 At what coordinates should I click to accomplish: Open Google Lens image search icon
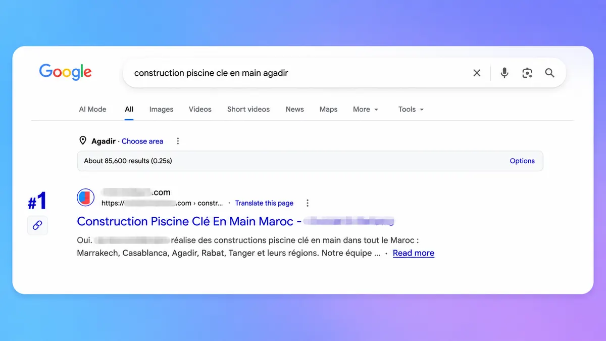point(527,73)
